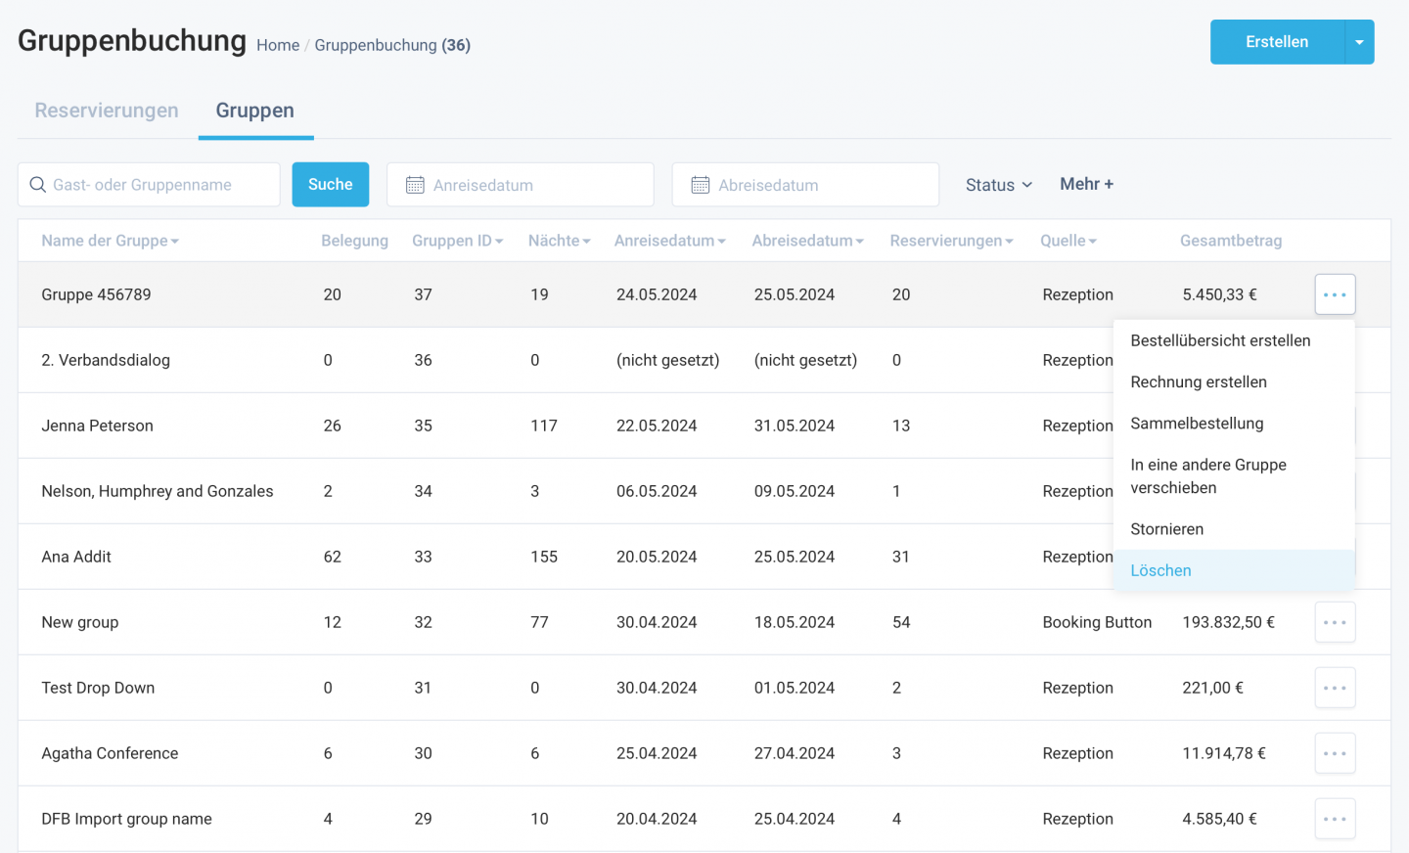Choose Rechnung erstellen from menu

point(1234,382)
